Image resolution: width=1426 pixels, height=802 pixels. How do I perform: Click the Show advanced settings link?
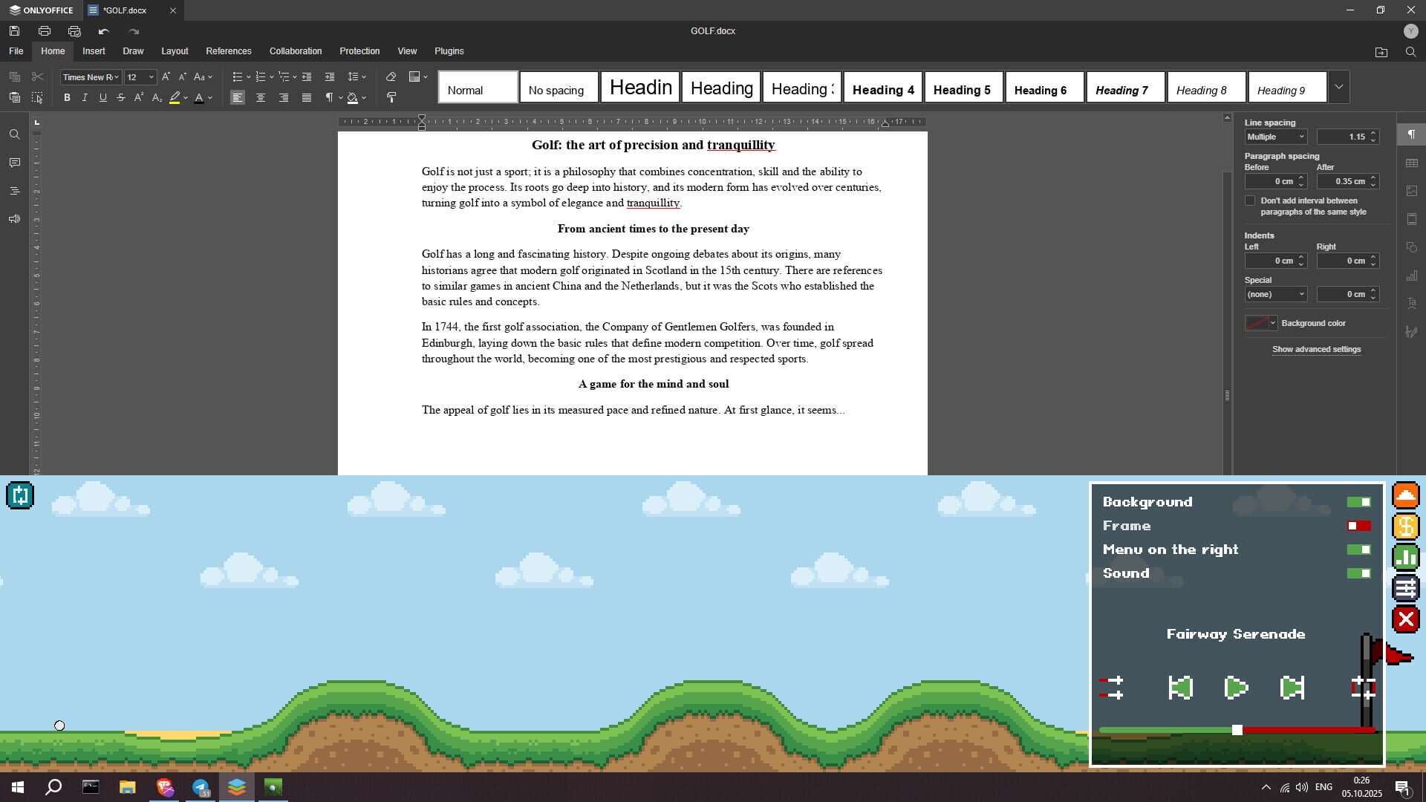(1317, 349)
